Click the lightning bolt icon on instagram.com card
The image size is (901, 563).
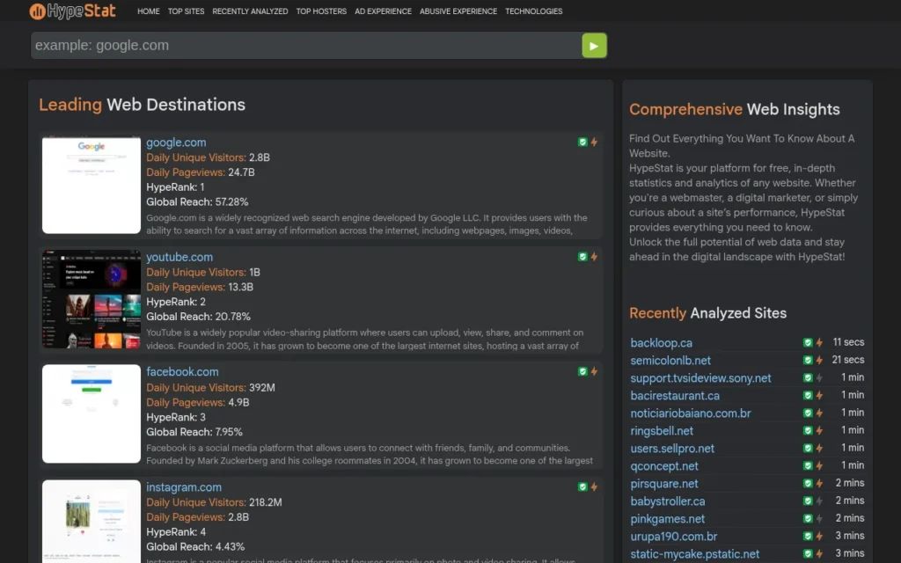594,487
